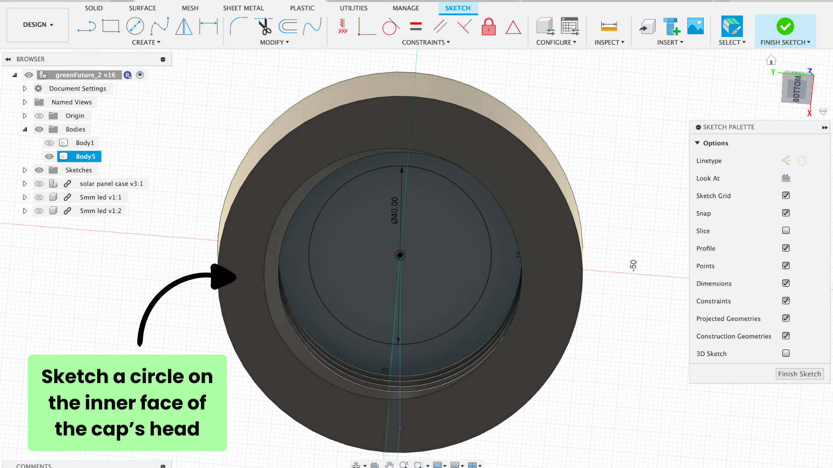Click the Fix/Unfix lock constraint icon
833x468 pixels.
point(489,27)
